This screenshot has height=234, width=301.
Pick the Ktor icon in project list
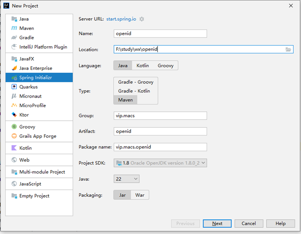(14, 115)
